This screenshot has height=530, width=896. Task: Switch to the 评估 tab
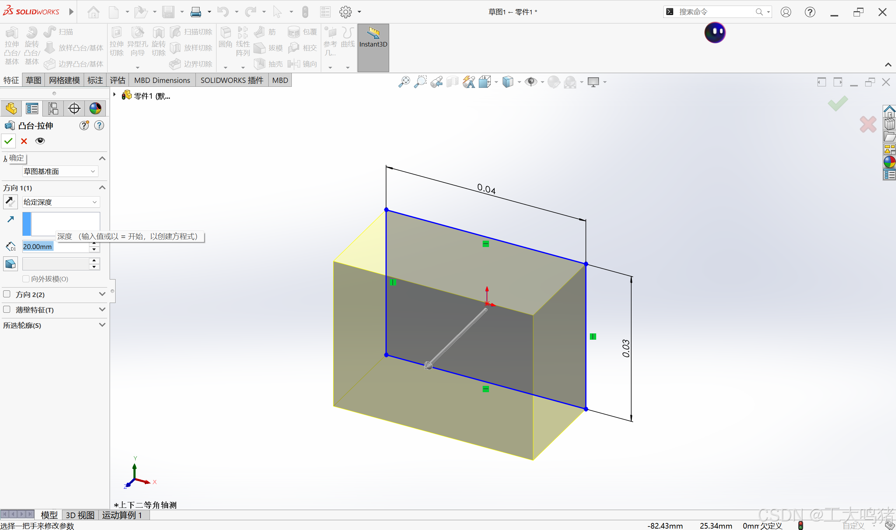pos(117,80)
